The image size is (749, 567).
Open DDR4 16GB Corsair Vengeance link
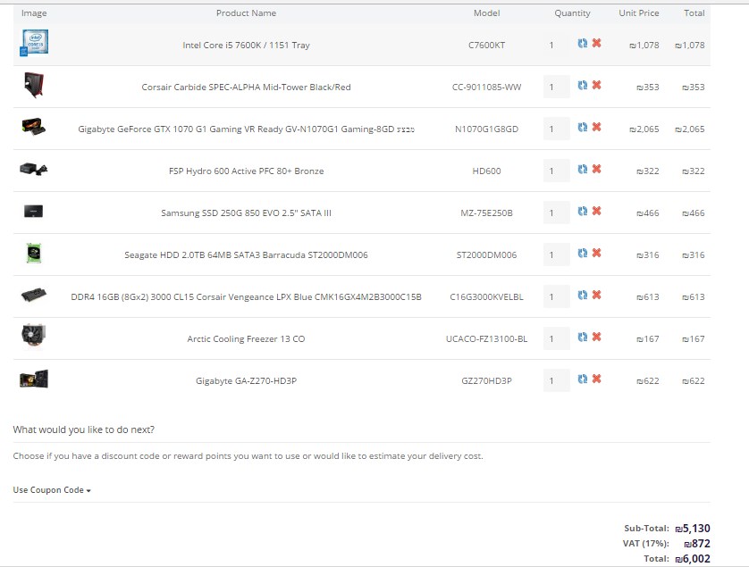[x=246, y=297]
